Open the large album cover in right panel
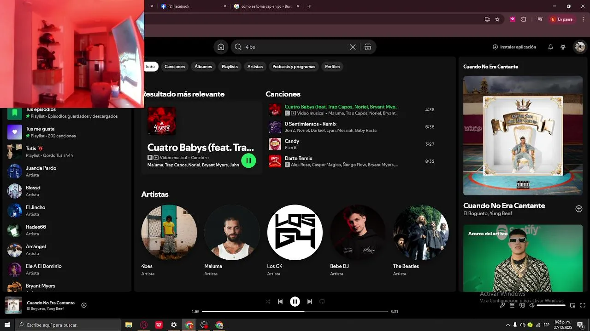This screenshot has height=331, width=590. (x=523, y=136)
